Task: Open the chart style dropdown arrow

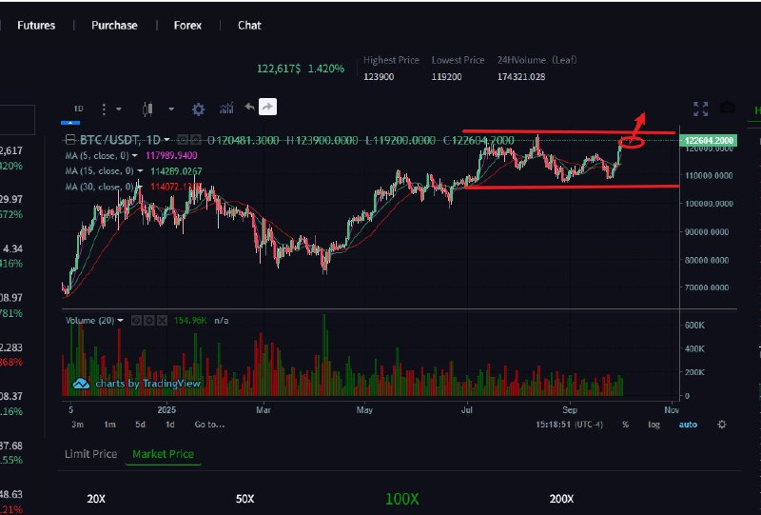Action: coord(170,109)
